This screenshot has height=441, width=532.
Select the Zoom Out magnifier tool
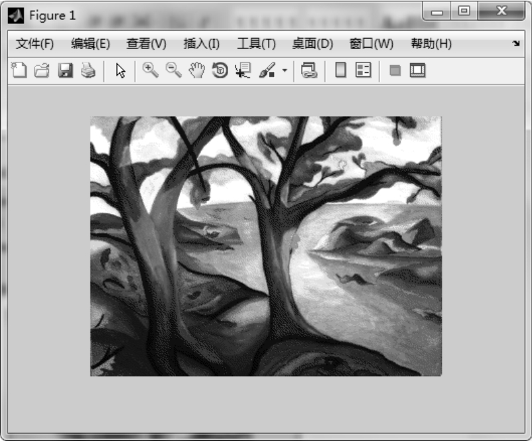point(174,70)
